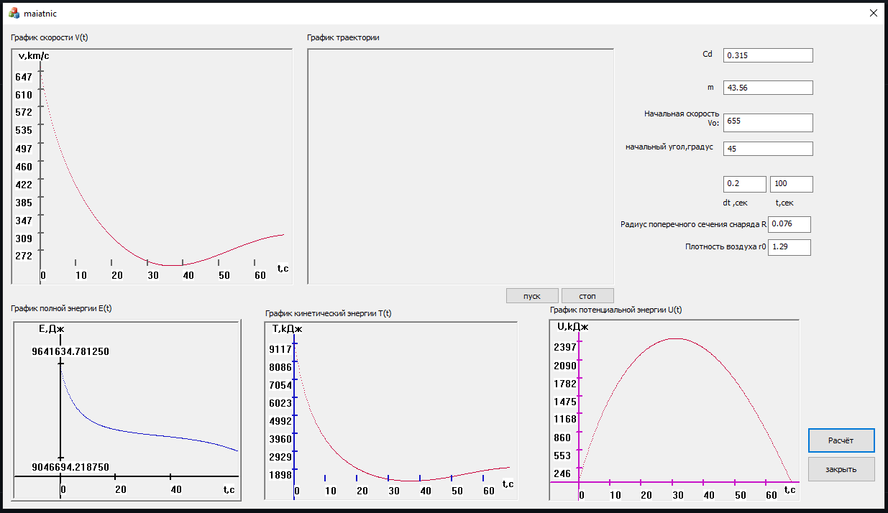This screenshot has height=513, width=888.
Task: Click the начальный угол field showing 45 degrees
Action: [767, 148]
